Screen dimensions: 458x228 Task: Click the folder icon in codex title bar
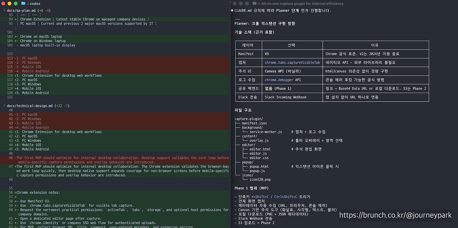coord(23,3)
